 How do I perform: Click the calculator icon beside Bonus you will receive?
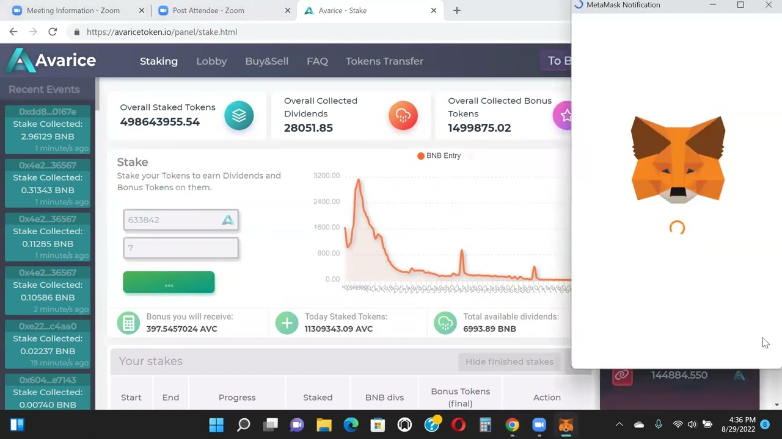click(128, 323)
